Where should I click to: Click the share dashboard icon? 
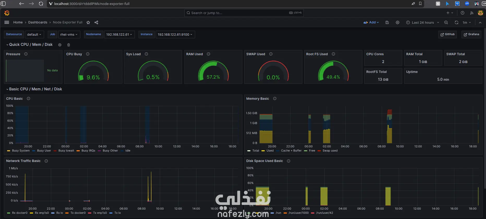(96, 22)
